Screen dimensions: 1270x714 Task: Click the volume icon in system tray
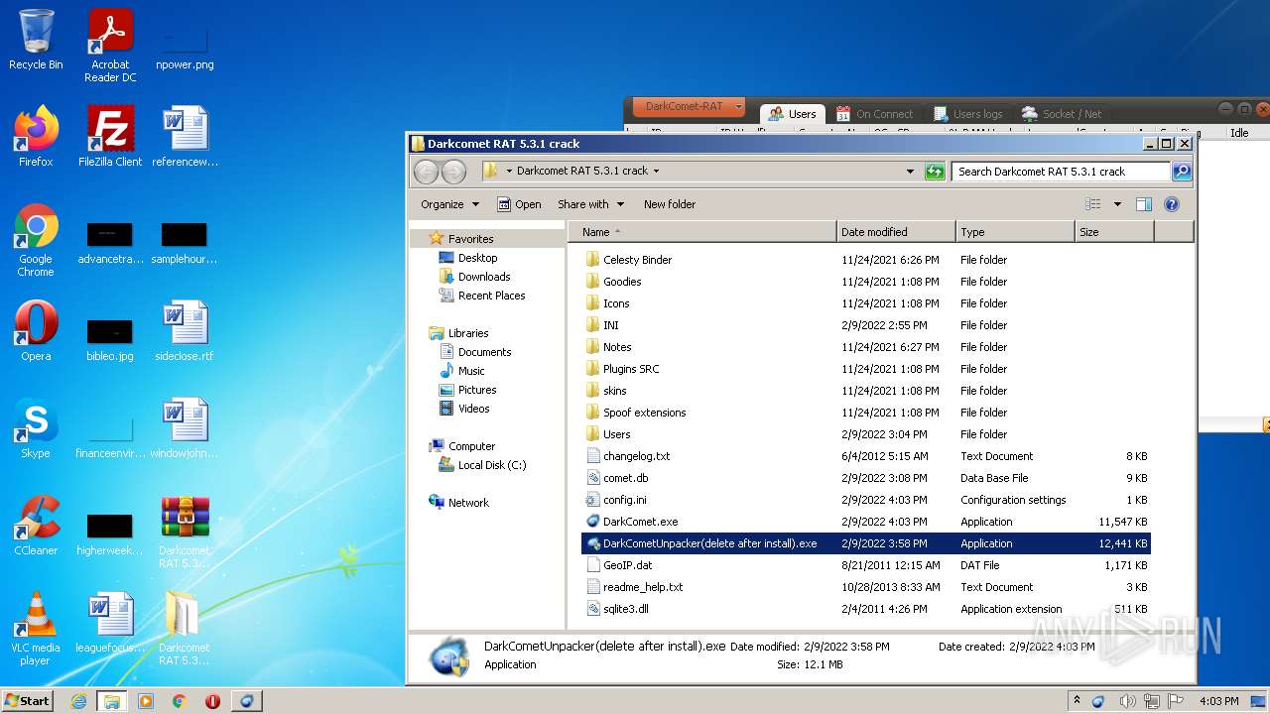[1127, 701]
